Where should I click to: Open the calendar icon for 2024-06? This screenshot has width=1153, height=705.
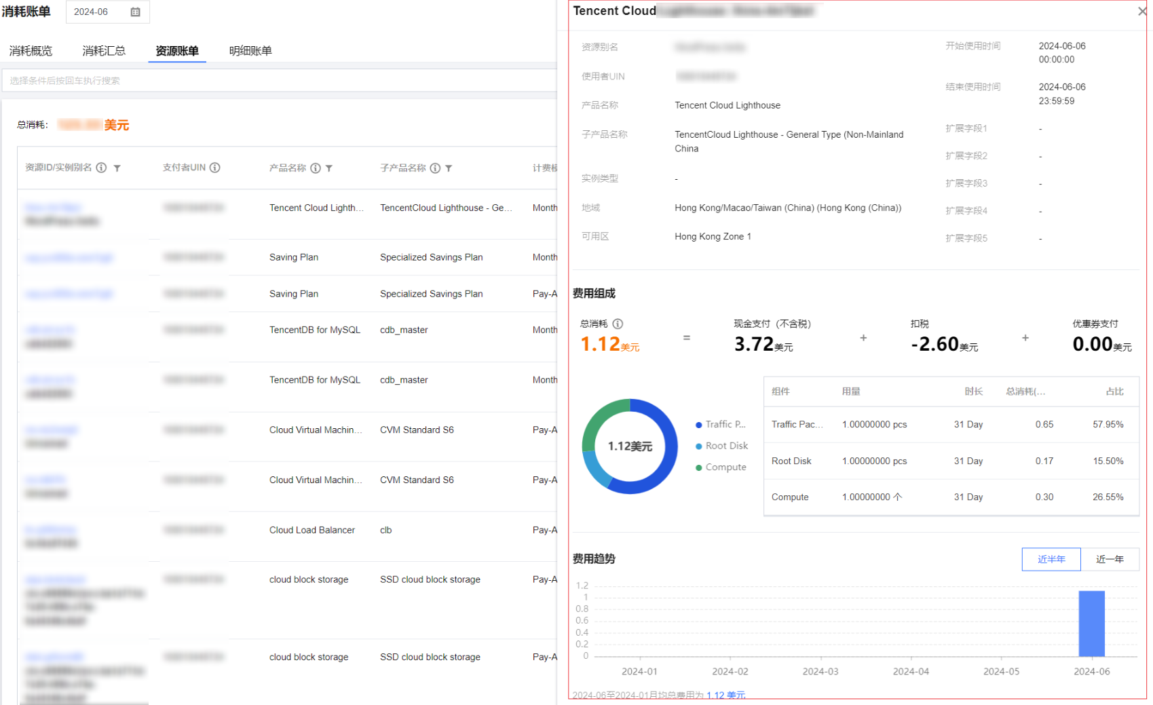point(135,12)
